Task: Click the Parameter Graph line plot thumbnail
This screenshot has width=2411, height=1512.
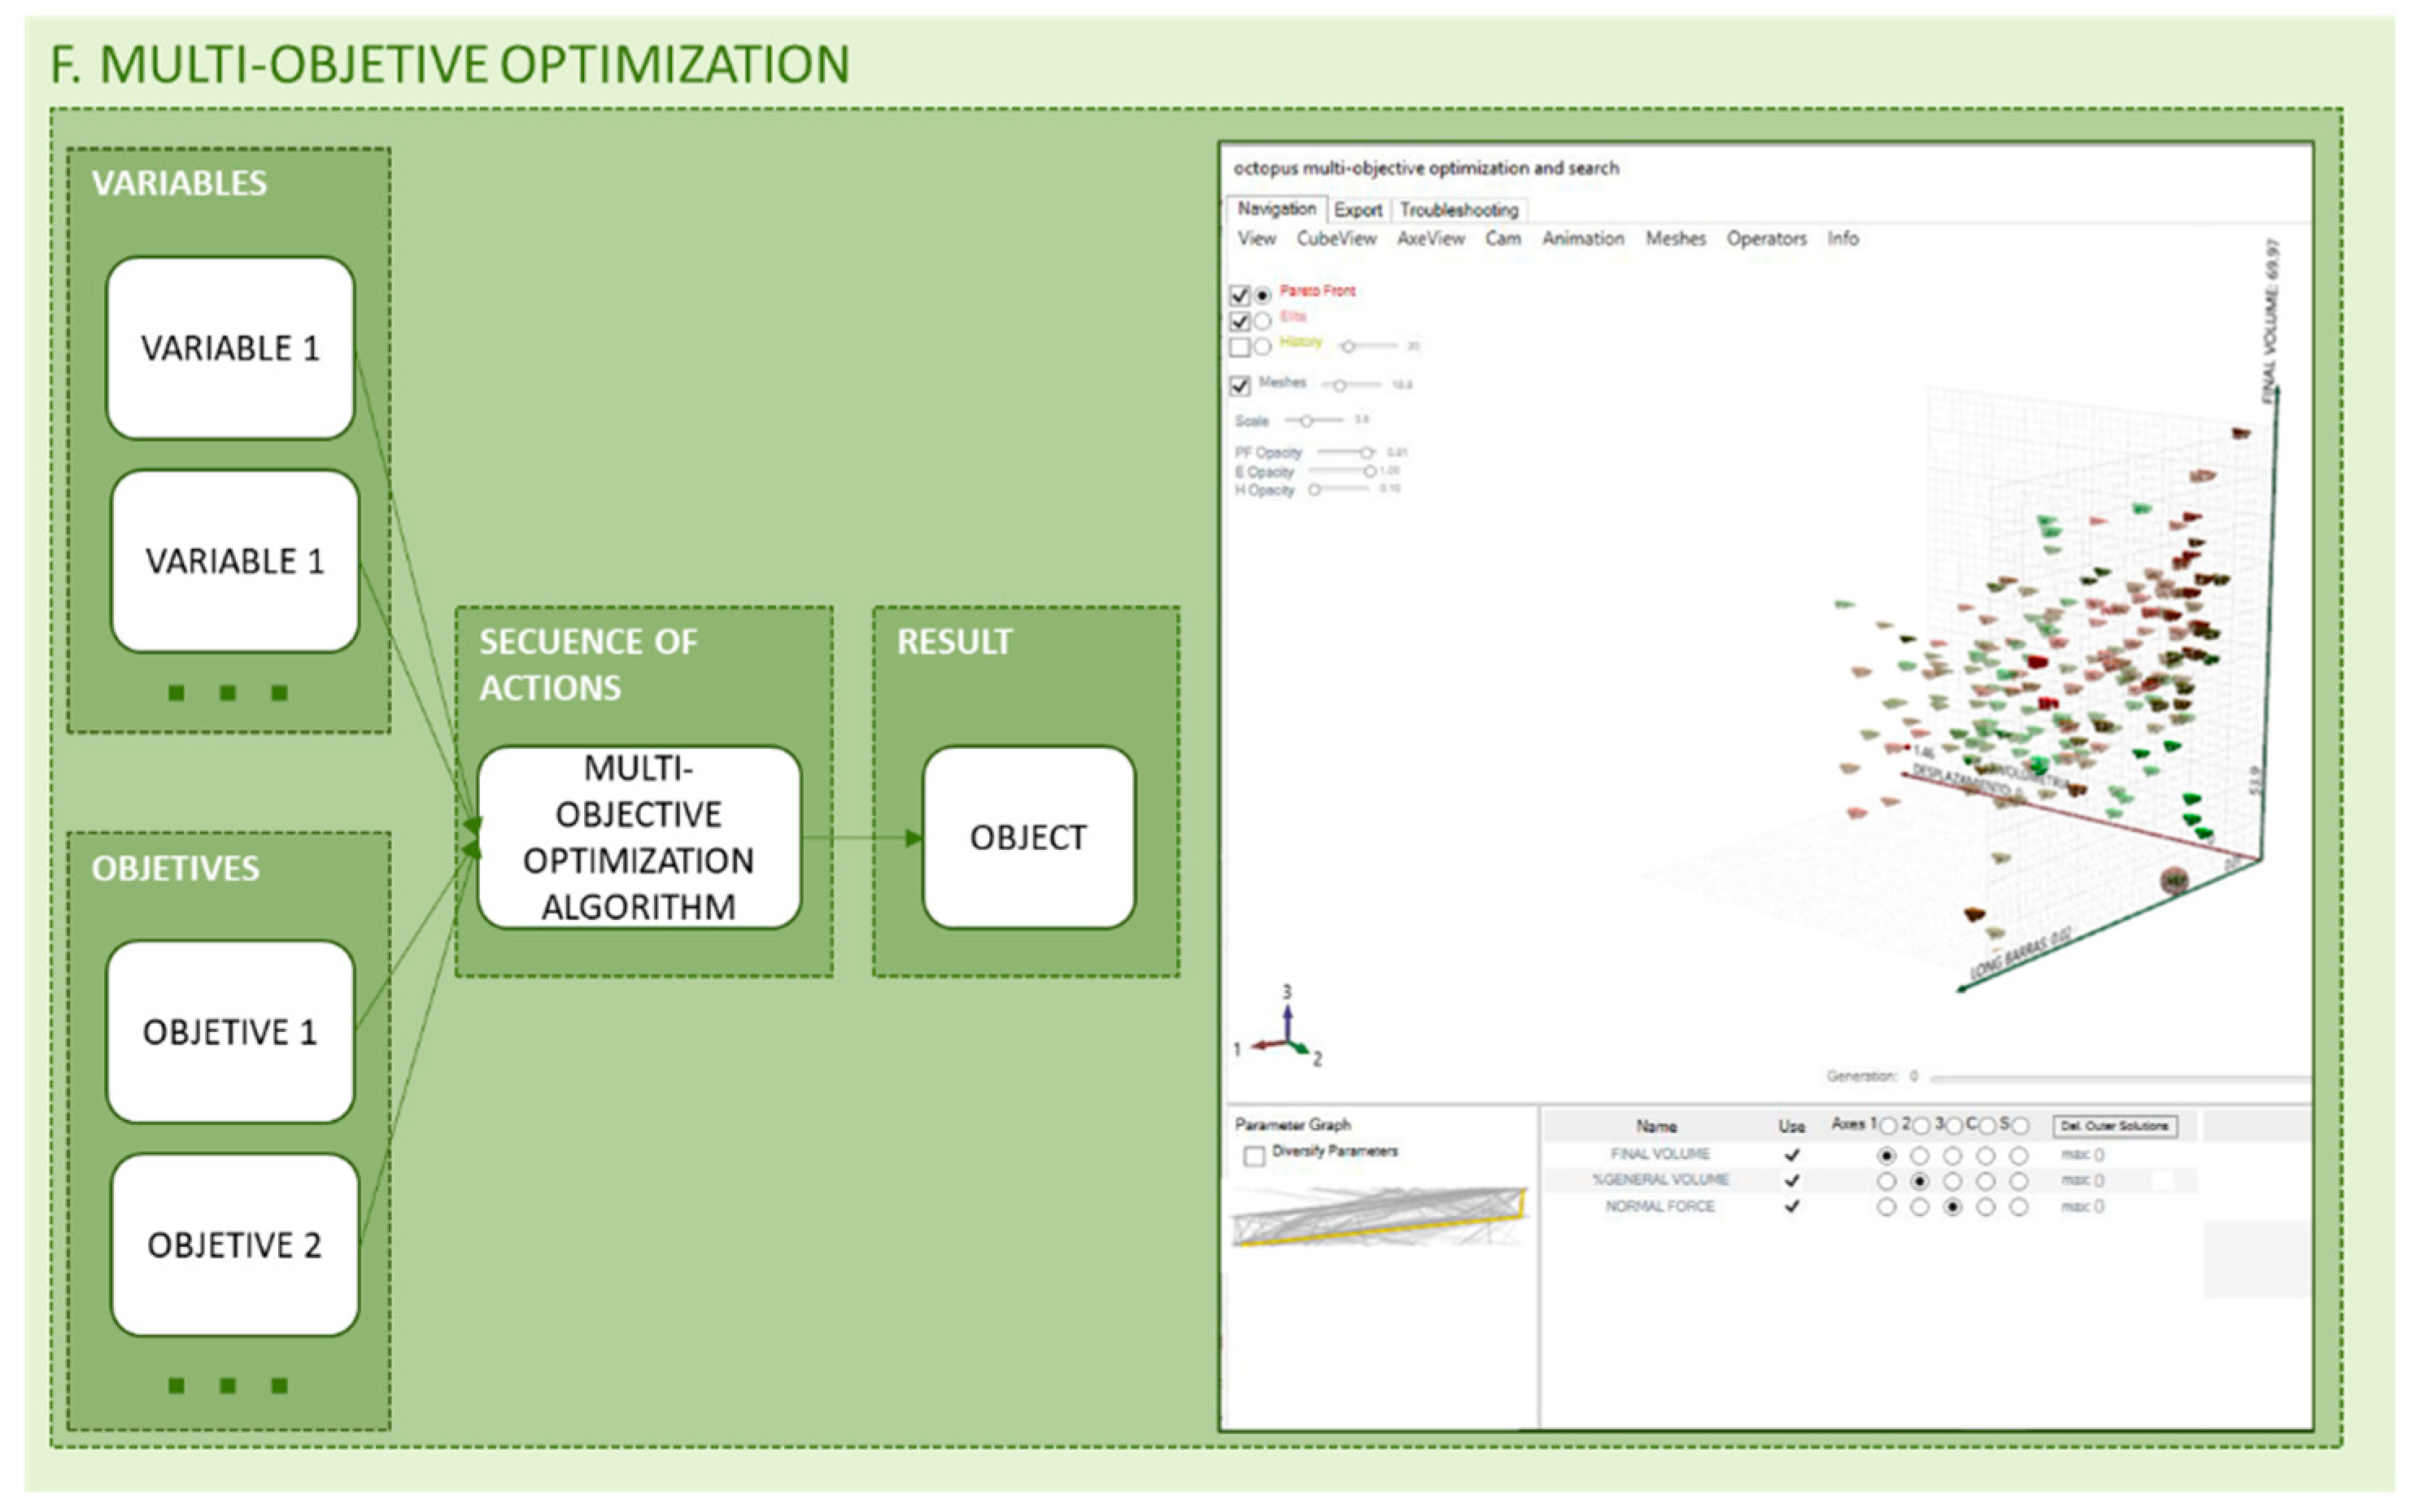Action: coord(1380,1216)
